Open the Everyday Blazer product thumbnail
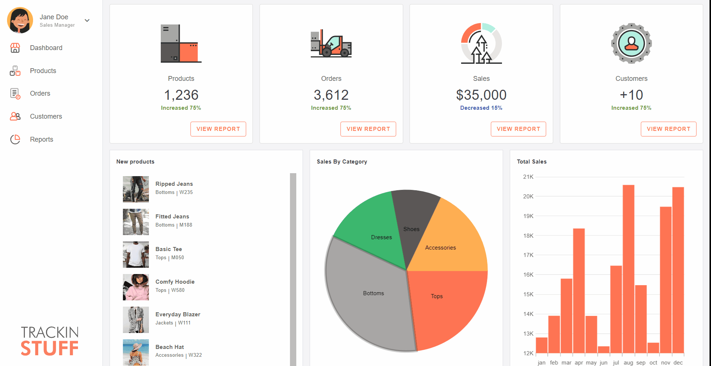This screenshot has width=711, height=366. tap(136, 320)
